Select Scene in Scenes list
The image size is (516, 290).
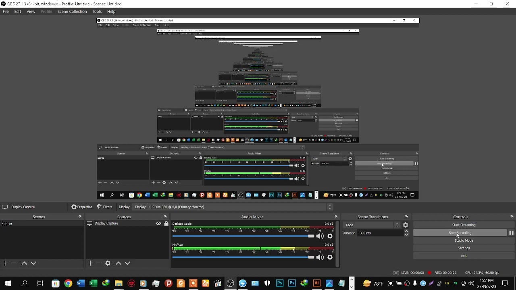[x=42, y=224]
